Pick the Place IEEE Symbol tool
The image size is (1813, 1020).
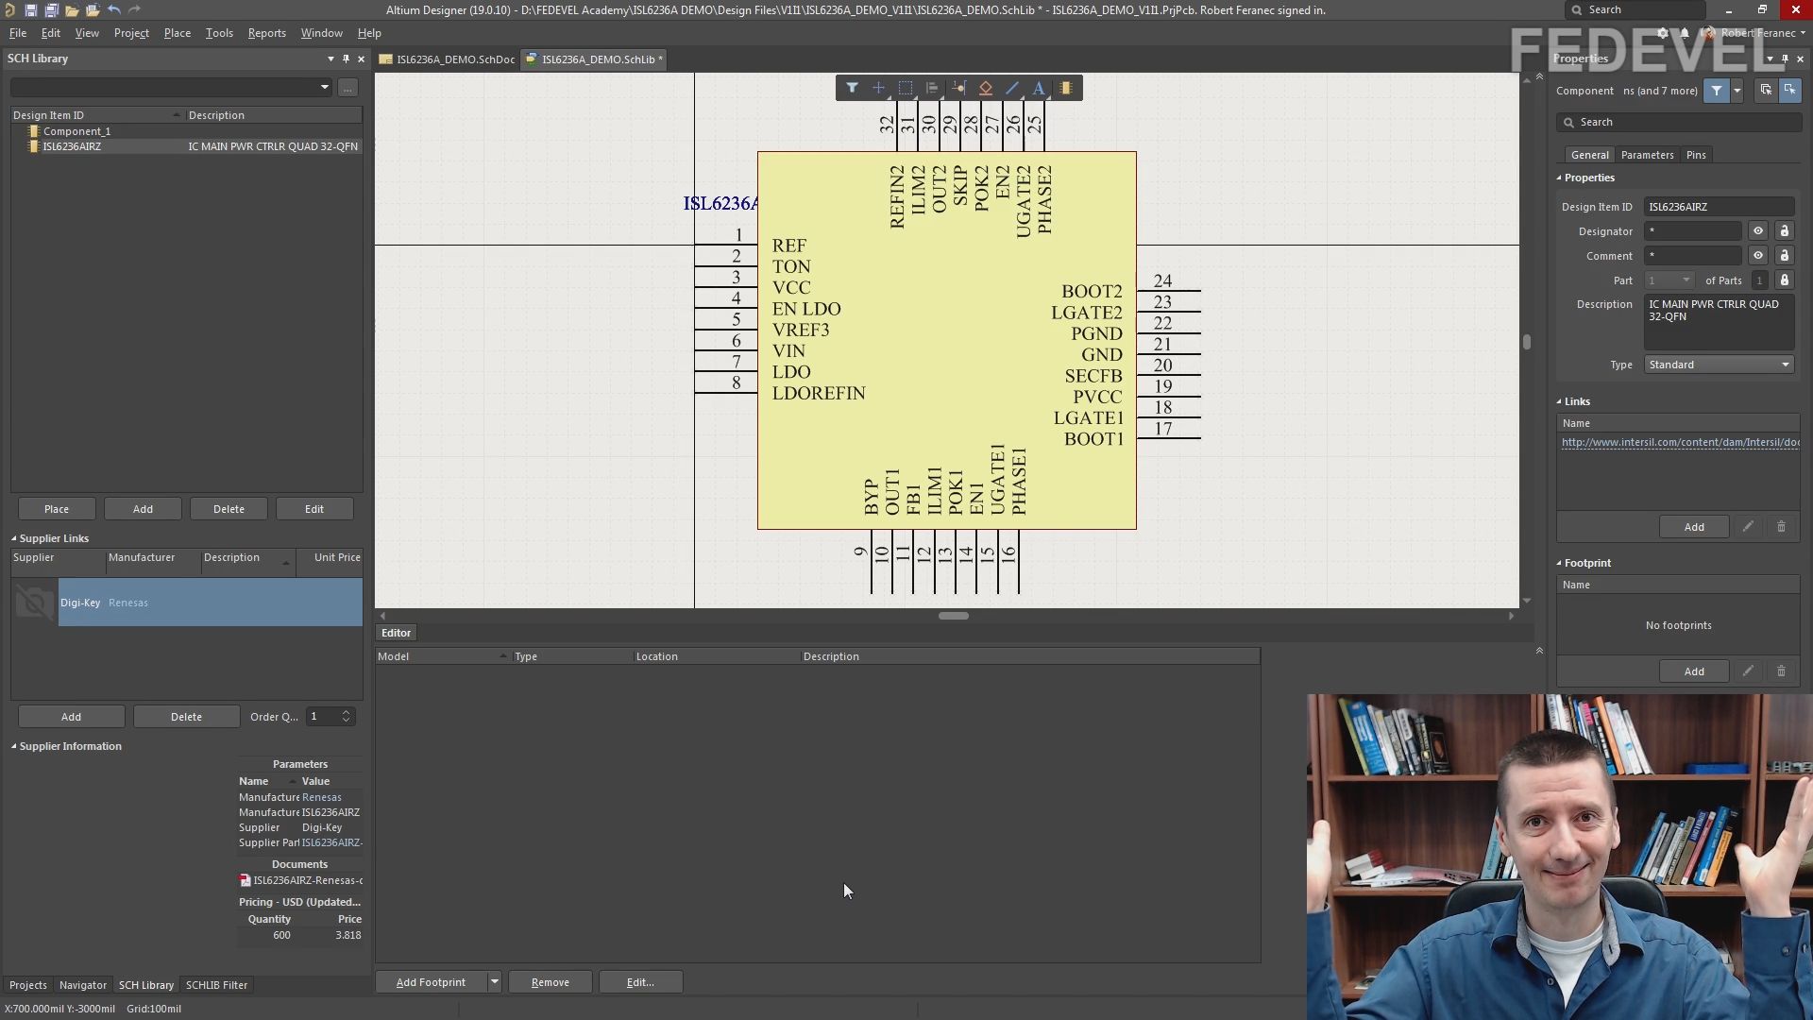point(986,88)
